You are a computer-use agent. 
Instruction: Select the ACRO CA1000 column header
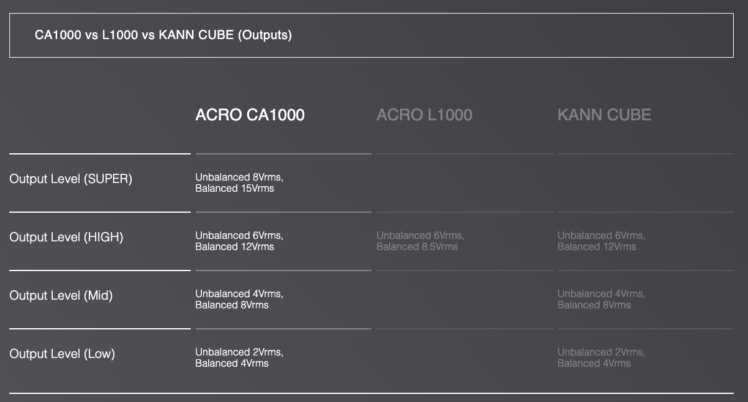(250, 115)
